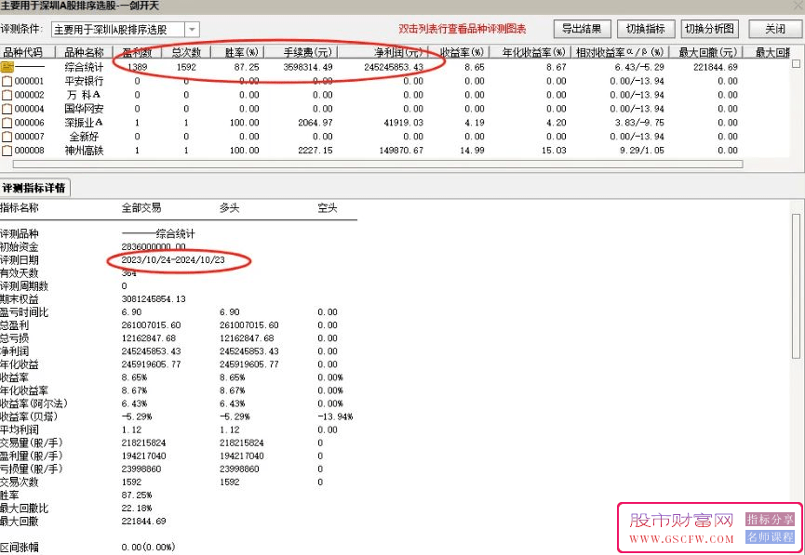Click the net profit value 149870.67
805x555 pixels.
[401, 151]
